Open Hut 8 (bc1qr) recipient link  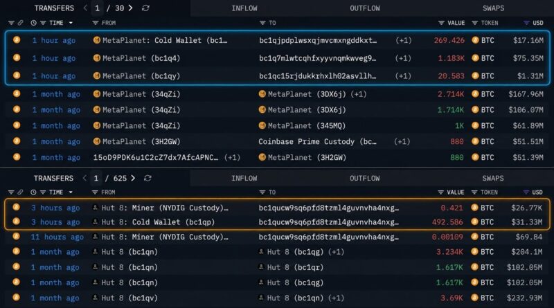click(x=295, y=267)
